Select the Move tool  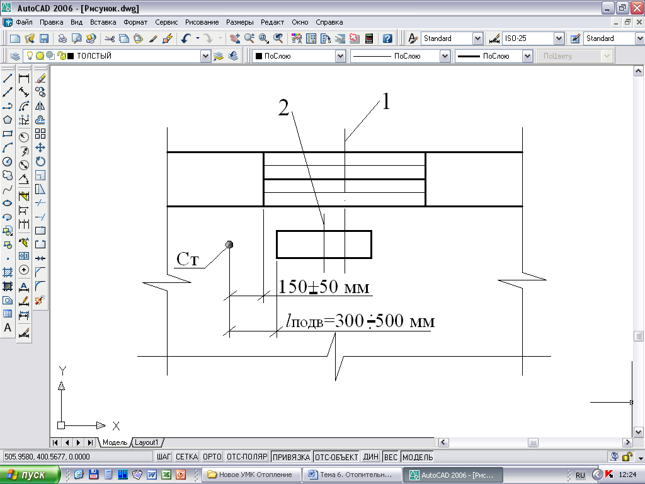tap(40, 147)
